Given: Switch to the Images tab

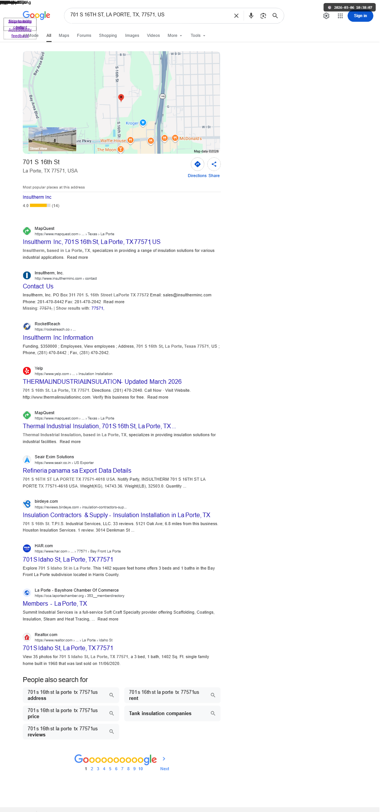Looking at the screenshot, I should [132, 35].
